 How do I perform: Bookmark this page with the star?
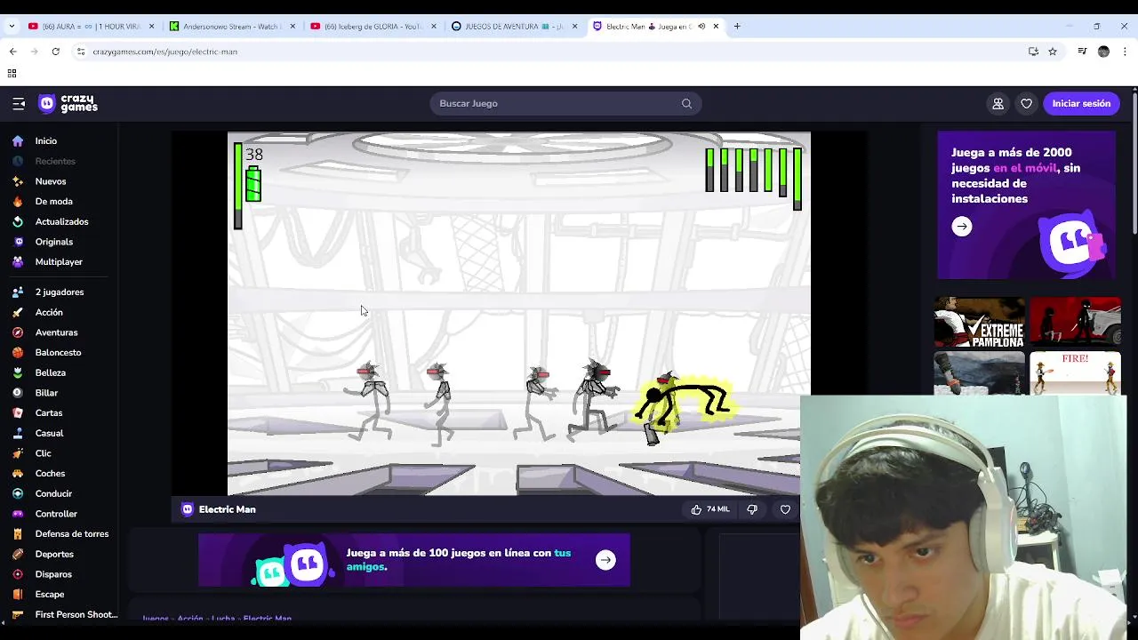click(x=1053, y=52)
